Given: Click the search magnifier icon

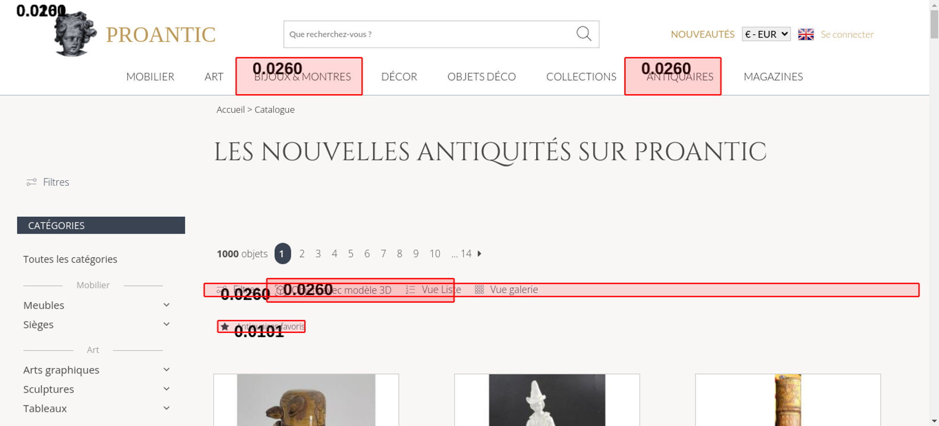Looking at the screenshot, I should pyautogui.click(x=584, y=34).
